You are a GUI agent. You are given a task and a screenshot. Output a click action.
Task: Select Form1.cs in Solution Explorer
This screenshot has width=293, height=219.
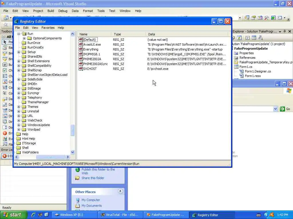point(246,67)
